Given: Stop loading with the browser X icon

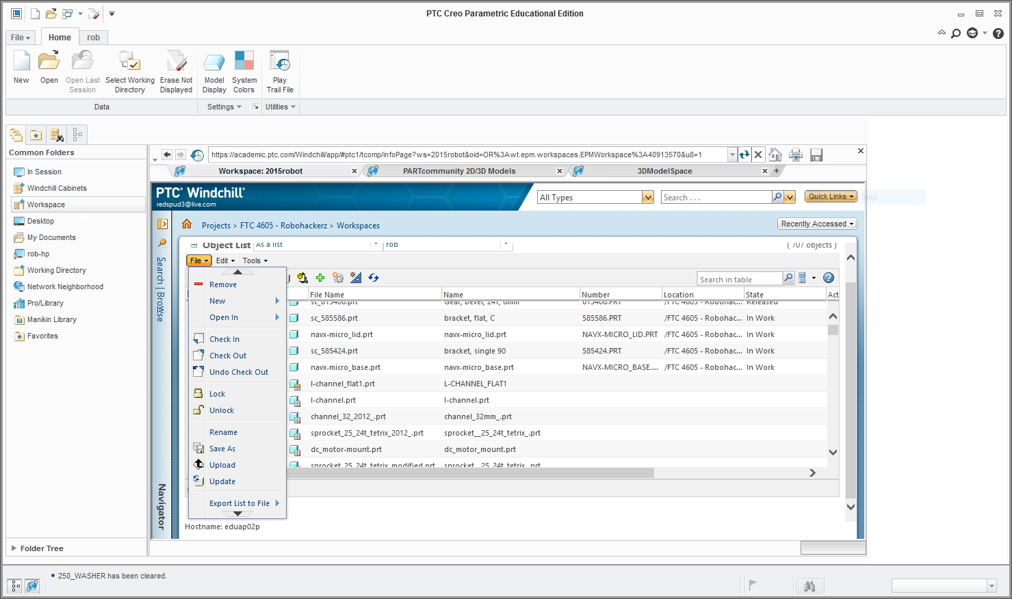Looking at the screenshot, I should [x=758, y=155].
